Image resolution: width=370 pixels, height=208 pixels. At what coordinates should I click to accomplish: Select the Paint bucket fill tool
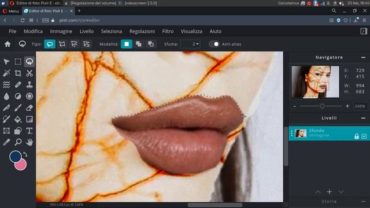click(x=18, y=120)
